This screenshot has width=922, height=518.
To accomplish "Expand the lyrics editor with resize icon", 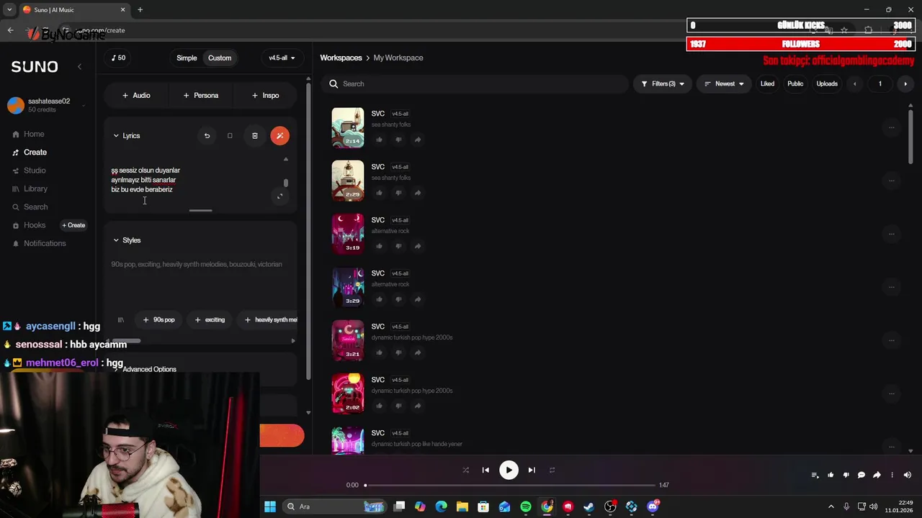I will (x=279, y=196).
